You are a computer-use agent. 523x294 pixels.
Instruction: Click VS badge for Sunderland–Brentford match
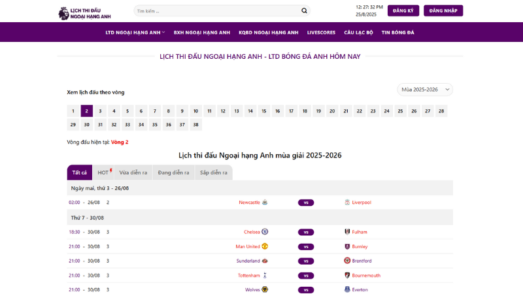pyautogui.click(x=306, y=261)
